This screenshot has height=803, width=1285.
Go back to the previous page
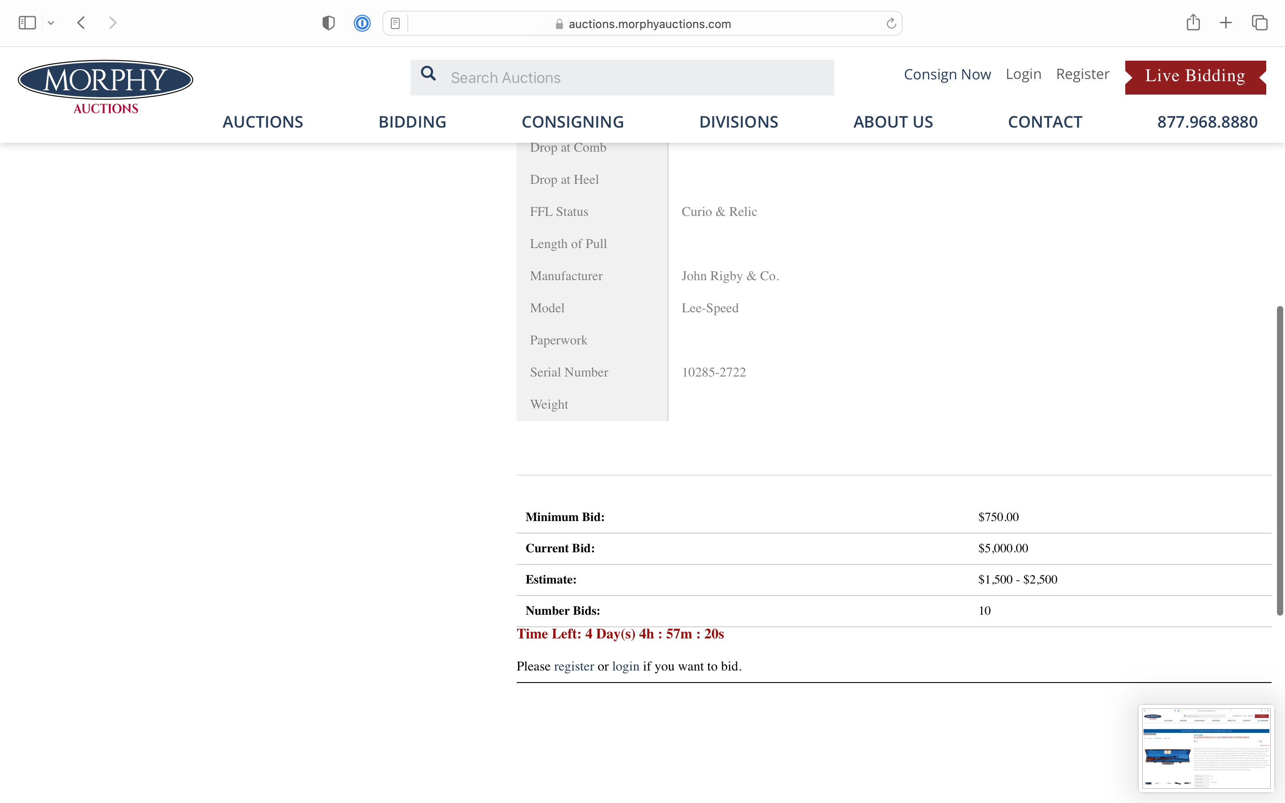tap(81, 23)
